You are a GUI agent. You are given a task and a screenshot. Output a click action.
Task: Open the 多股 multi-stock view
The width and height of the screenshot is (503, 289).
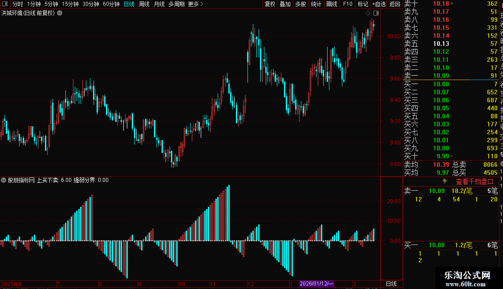point(300,4)
